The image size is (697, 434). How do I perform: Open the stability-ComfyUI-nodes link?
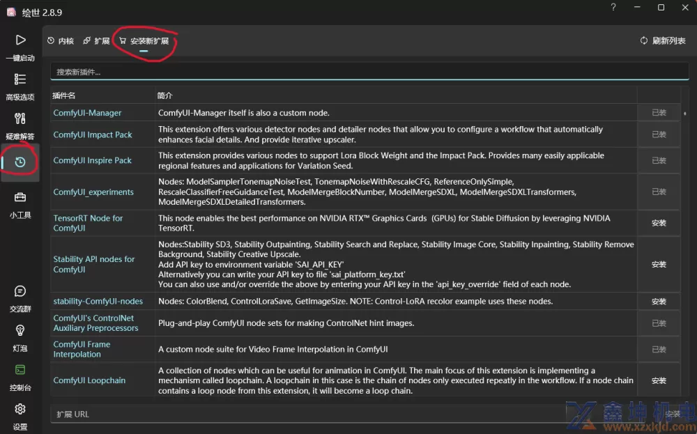(x=98, y=301)
